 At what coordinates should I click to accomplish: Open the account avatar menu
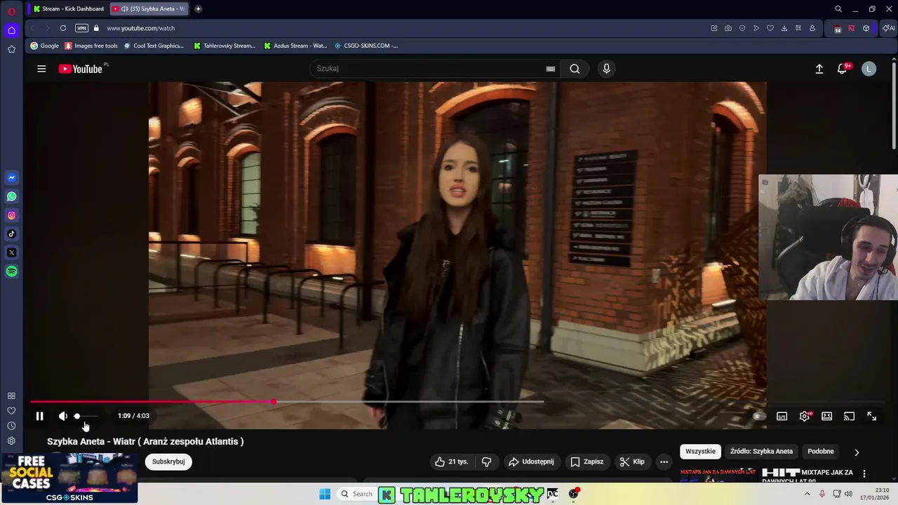pos(869,69)
